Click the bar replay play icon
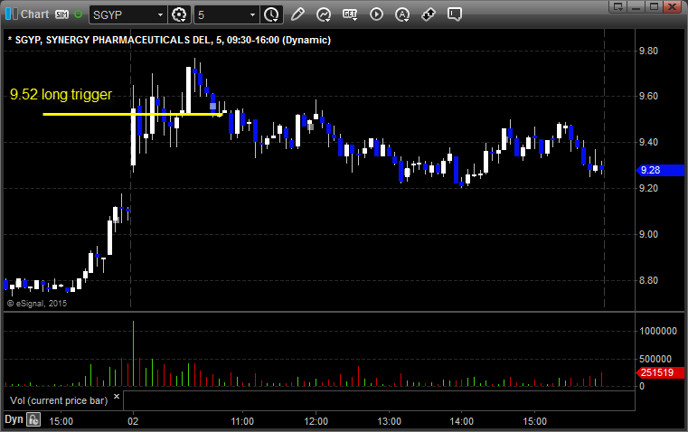This screenshot has height=432, width=688. tap(376, 14)
